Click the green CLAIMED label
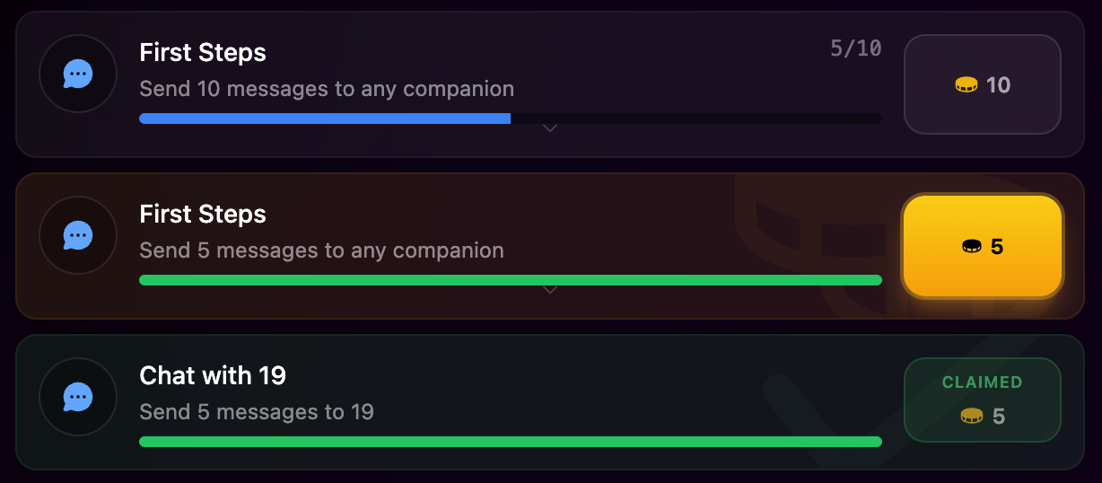The height and width of the screenshot is (483, 1102). [982, 382]
